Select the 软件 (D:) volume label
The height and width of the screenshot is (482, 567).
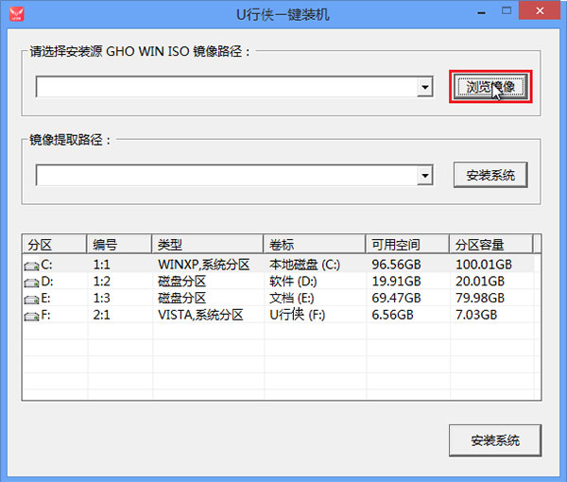[293, 282]
